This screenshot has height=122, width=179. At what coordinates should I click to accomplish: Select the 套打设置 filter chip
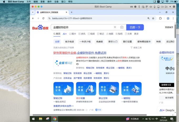127,42
